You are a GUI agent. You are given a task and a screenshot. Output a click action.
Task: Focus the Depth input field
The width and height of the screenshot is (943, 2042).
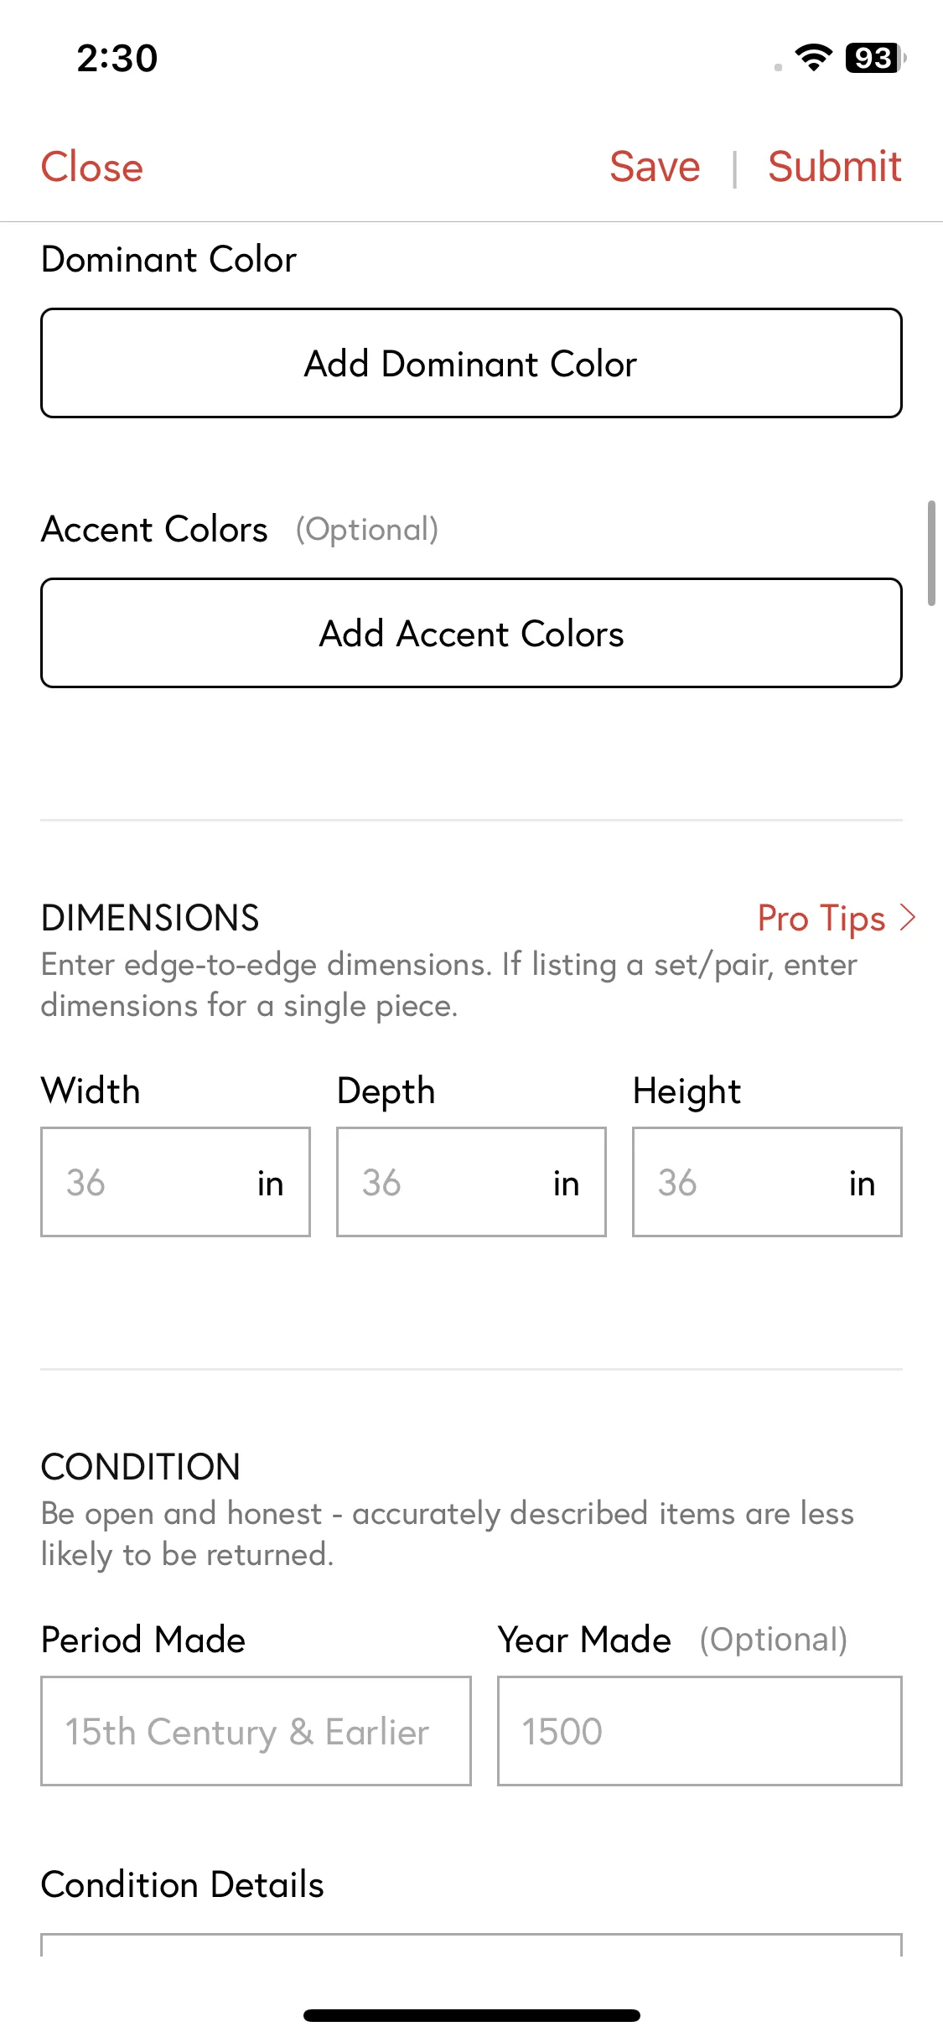coord(471,1182)
